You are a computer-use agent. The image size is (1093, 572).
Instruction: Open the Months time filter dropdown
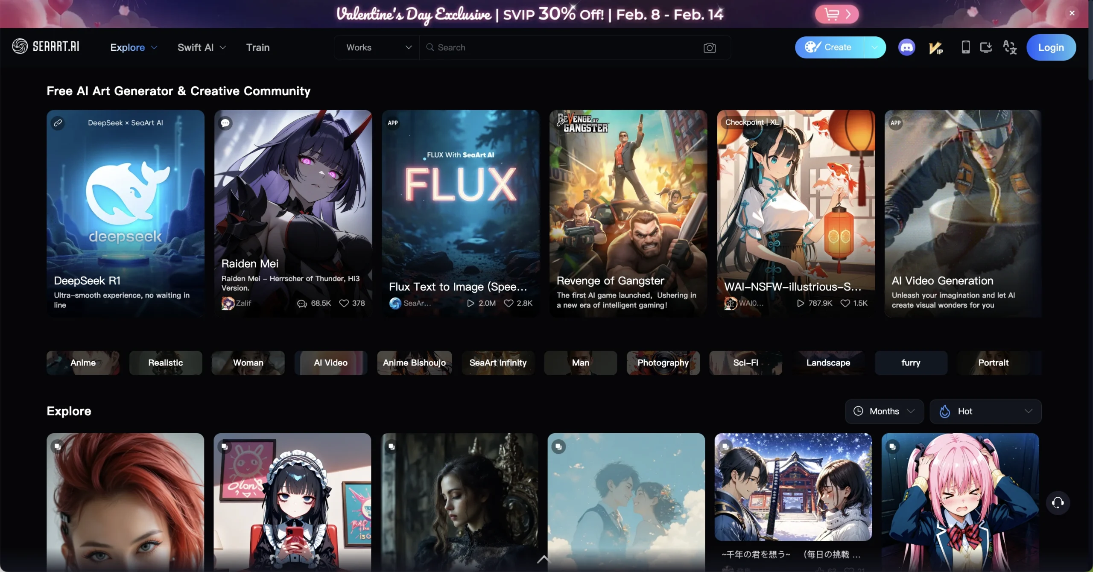pyautogui.click(x=884, y=411)
